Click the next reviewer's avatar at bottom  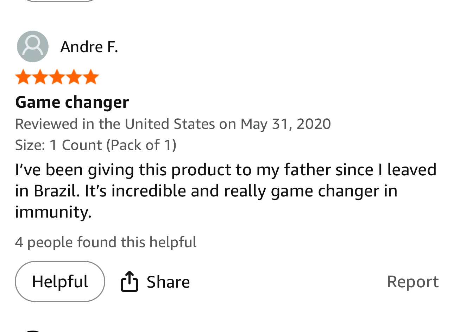pos(33,331)
